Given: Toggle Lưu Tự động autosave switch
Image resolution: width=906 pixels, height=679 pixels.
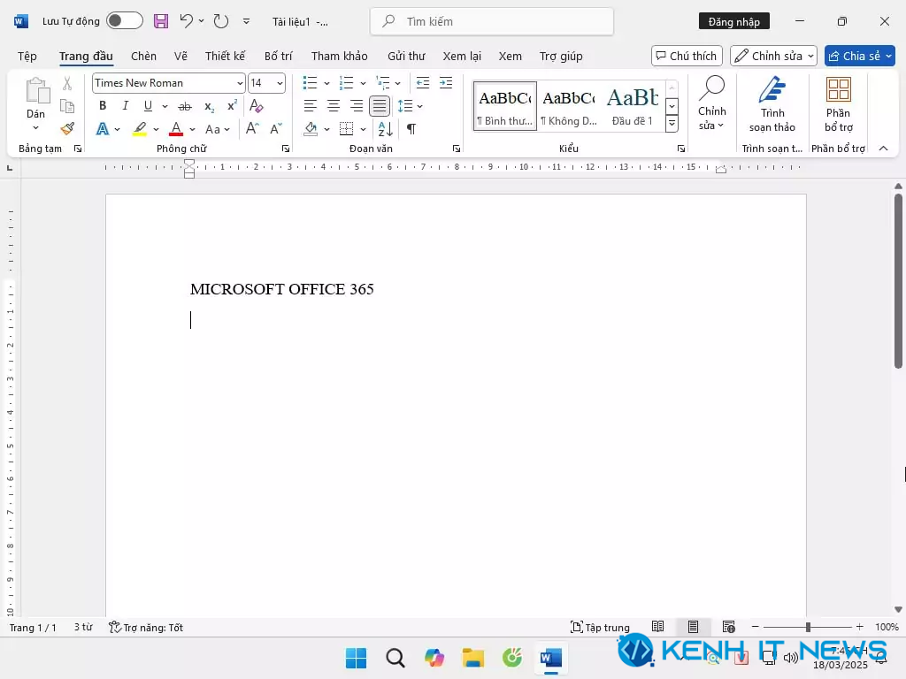Looking at the screenshot, I should [125, 21].
